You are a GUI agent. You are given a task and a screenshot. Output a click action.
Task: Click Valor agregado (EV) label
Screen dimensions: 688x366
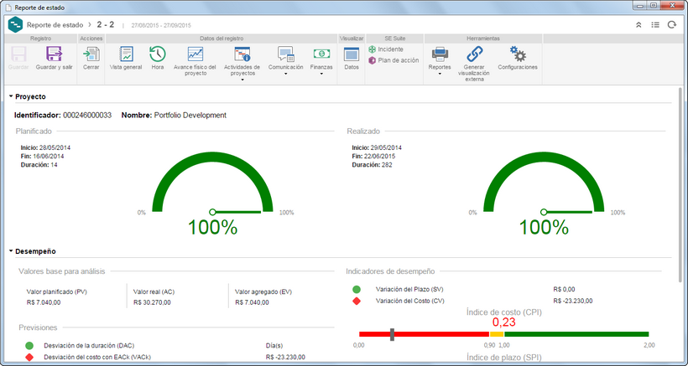point(263,291)
